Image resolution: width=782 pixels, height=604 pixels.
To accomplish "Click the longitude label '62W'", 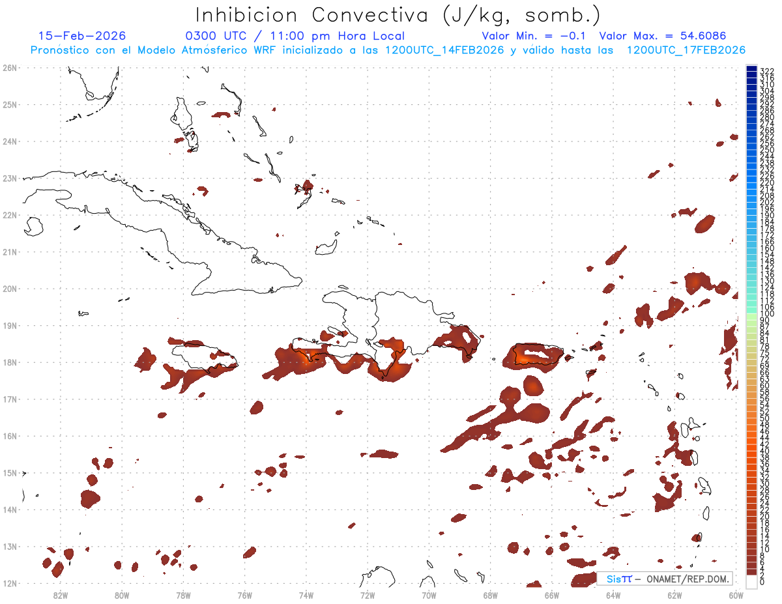I will pos(674,595).
